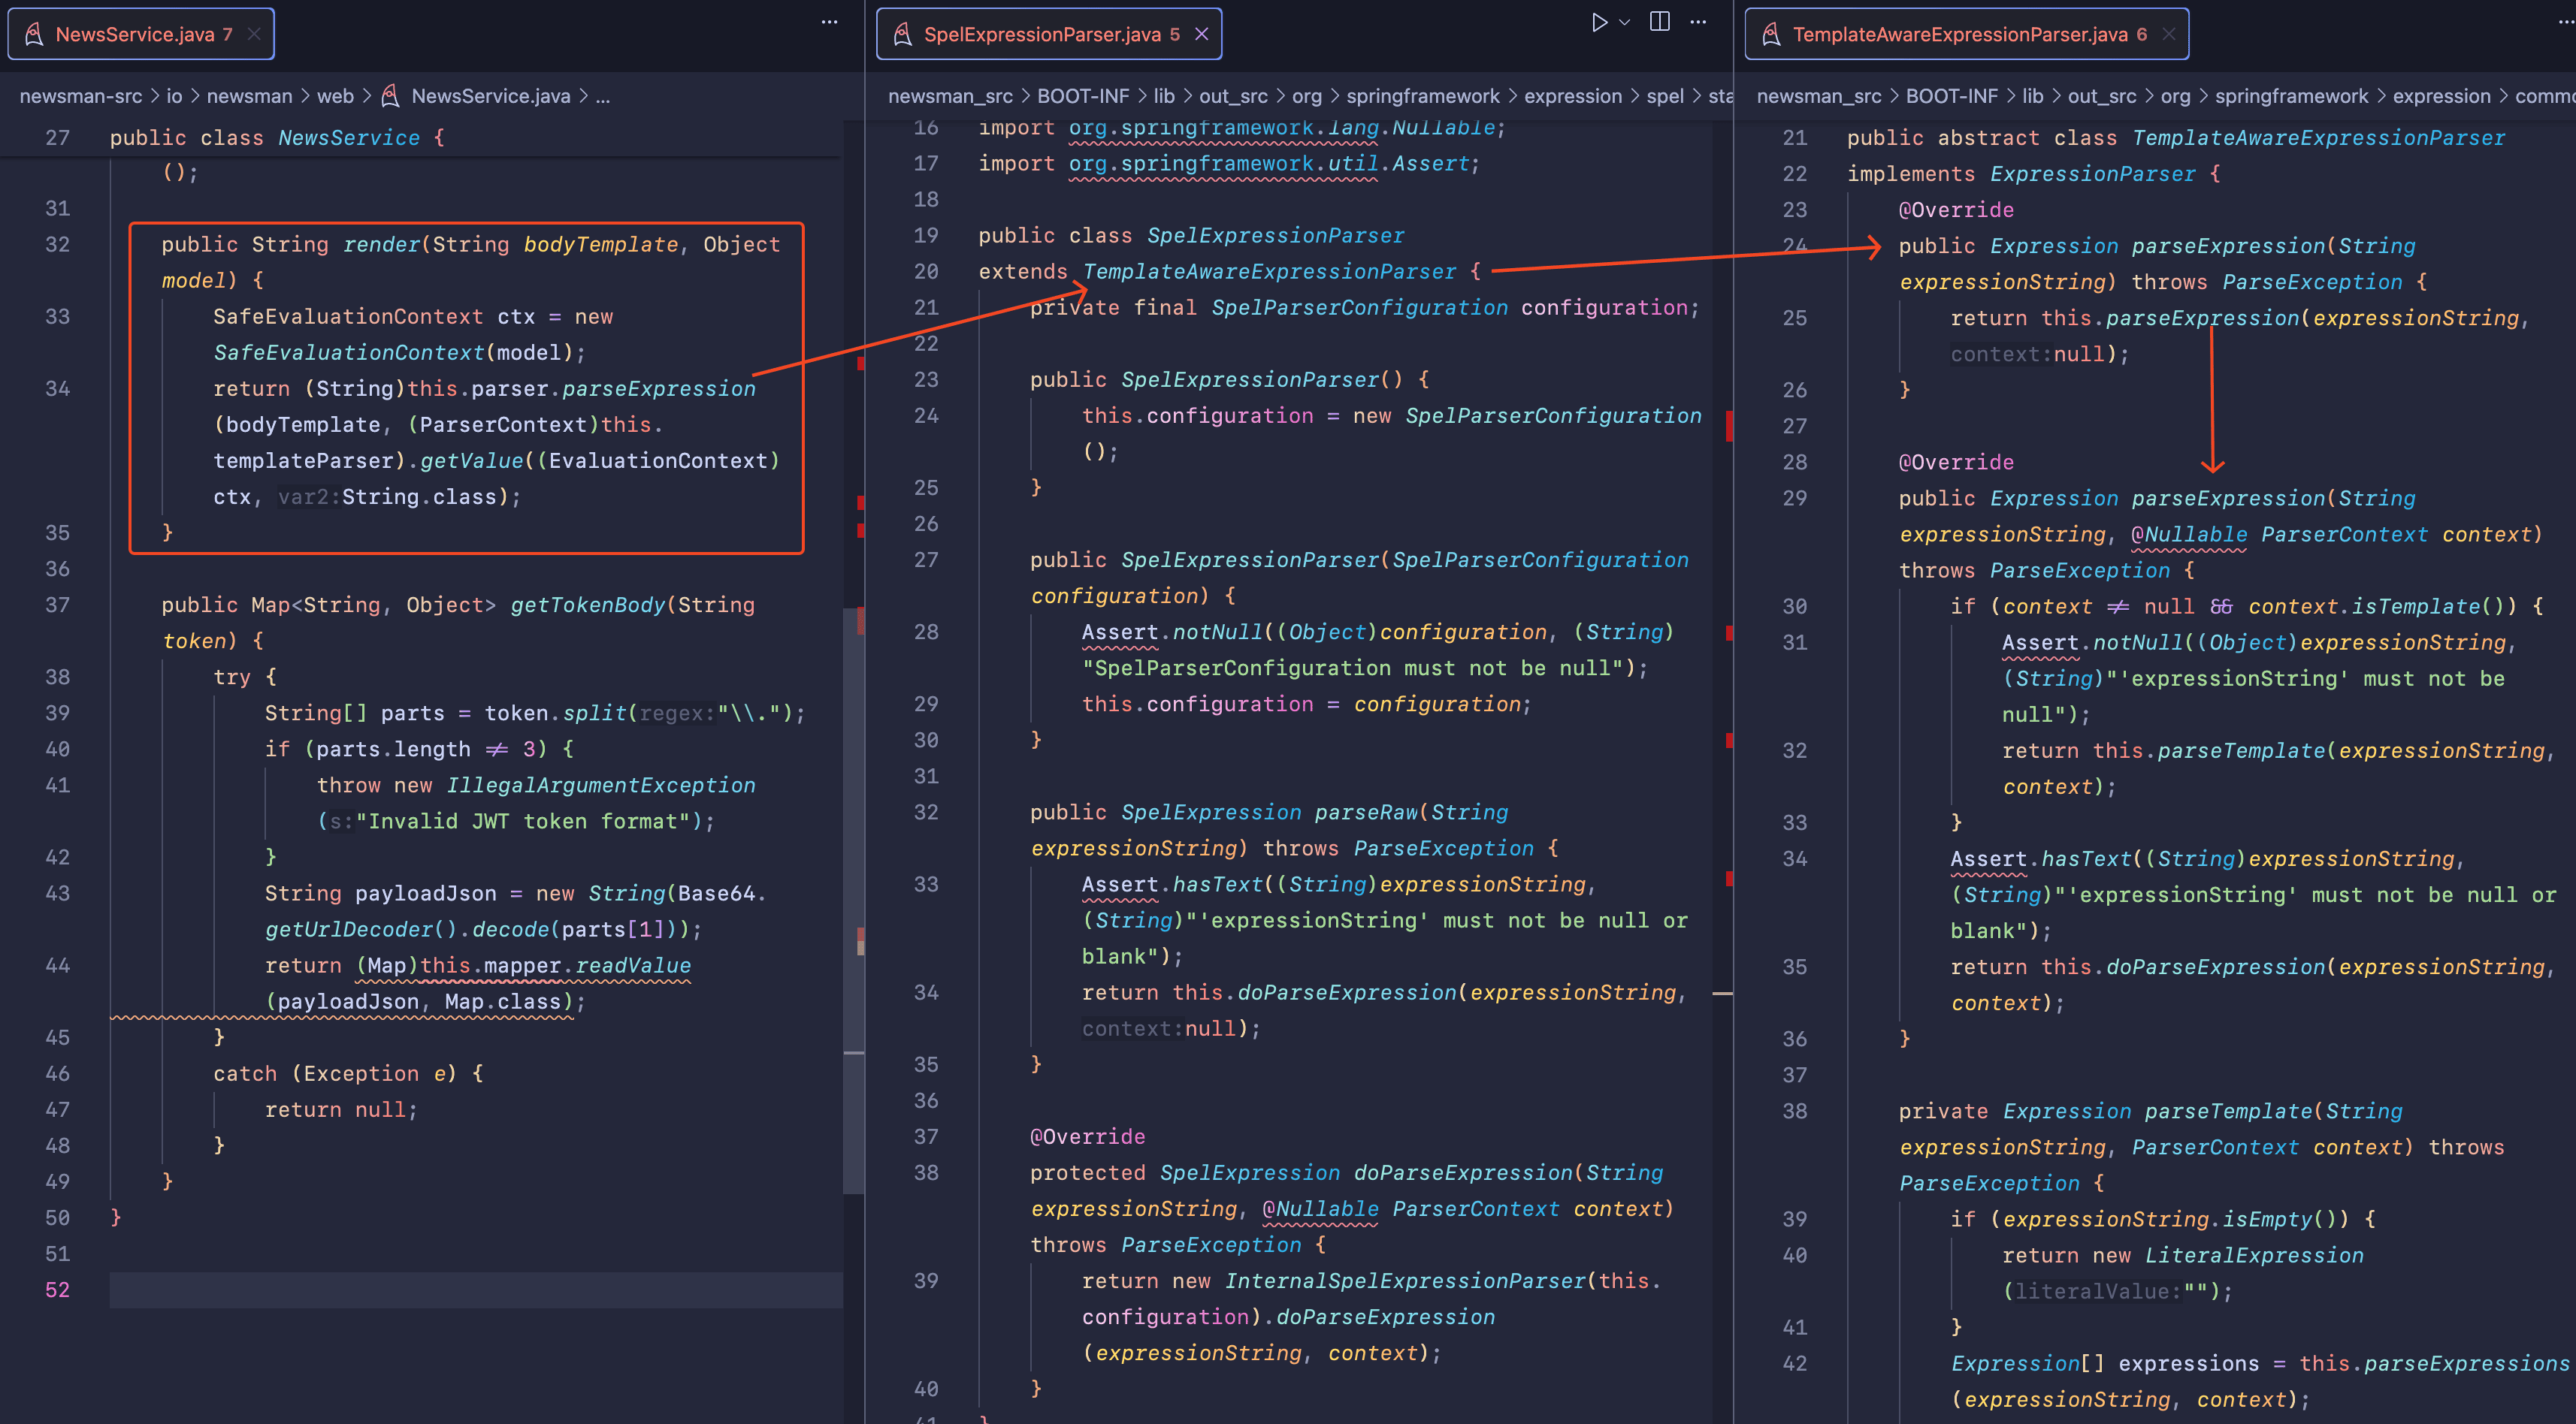Viewport: 2576px width, 1424px height.
Task: Open More Actions in the NewsService editor group
Action: (x=829, y=22)
